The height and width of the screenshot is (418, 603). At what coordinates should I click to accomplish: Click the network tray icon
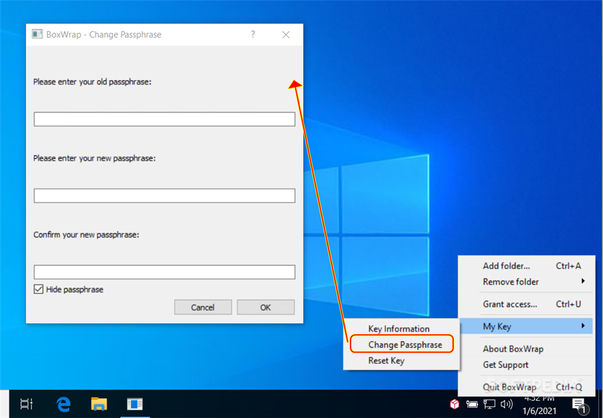click(x=489, y=404)
